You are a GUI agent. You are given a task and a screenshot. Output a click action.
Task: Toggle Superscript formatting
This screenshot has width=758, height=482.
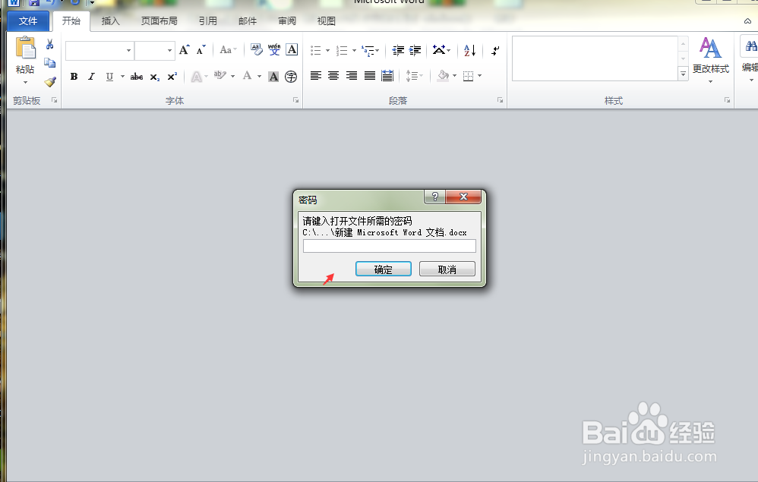[x=172, y=77]
